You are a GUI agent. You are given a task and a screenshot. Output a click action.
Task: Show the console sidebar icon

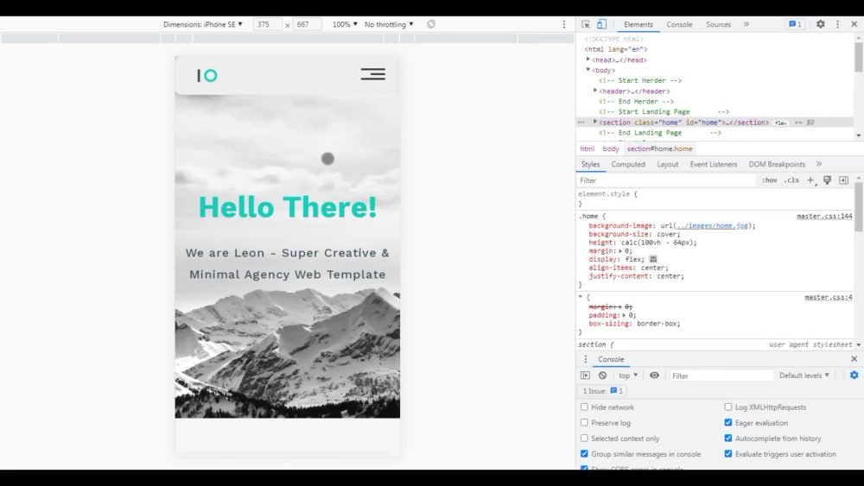coord(585,376)
